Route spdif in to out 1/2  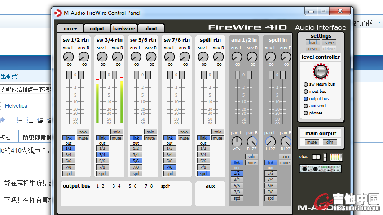click(x=271, y=173)
